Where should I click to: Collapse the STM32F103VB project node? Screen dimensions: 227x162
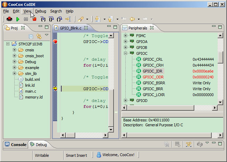point(8,44)
